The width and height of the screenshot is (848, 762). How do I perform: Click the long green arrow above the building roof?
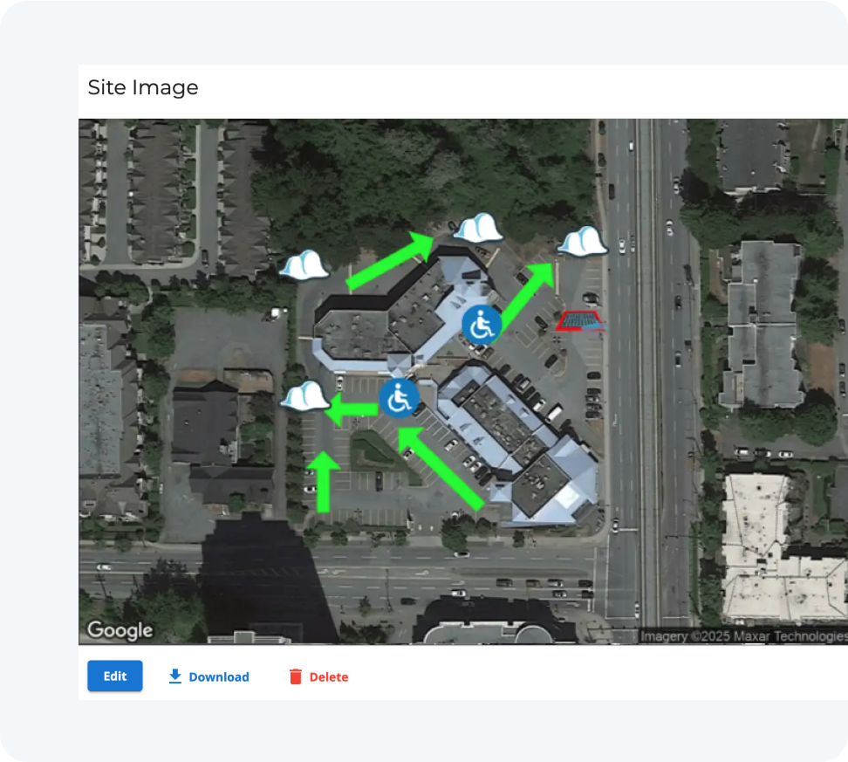click(x=389, y=261)
